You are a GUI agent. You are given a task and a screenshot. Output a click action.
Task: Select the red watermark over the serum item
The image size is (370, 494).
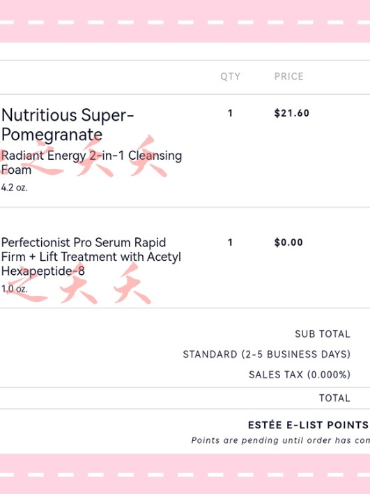(75, 283)
